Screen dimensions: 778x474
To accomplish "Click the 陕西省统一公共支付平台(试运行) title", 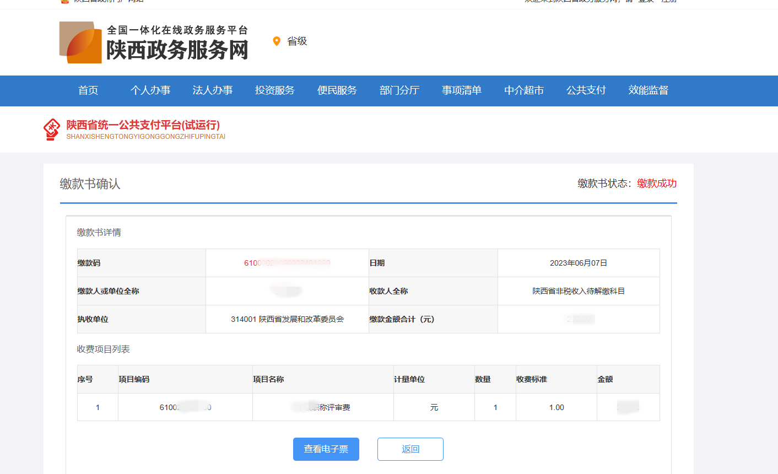I will point(143,125).
